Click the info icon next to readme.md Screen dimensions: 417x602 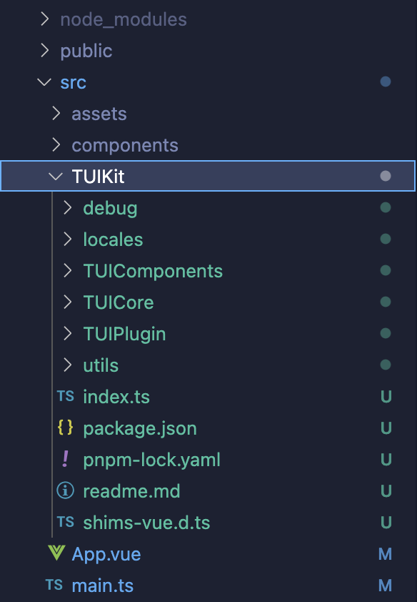coord(65,490)
